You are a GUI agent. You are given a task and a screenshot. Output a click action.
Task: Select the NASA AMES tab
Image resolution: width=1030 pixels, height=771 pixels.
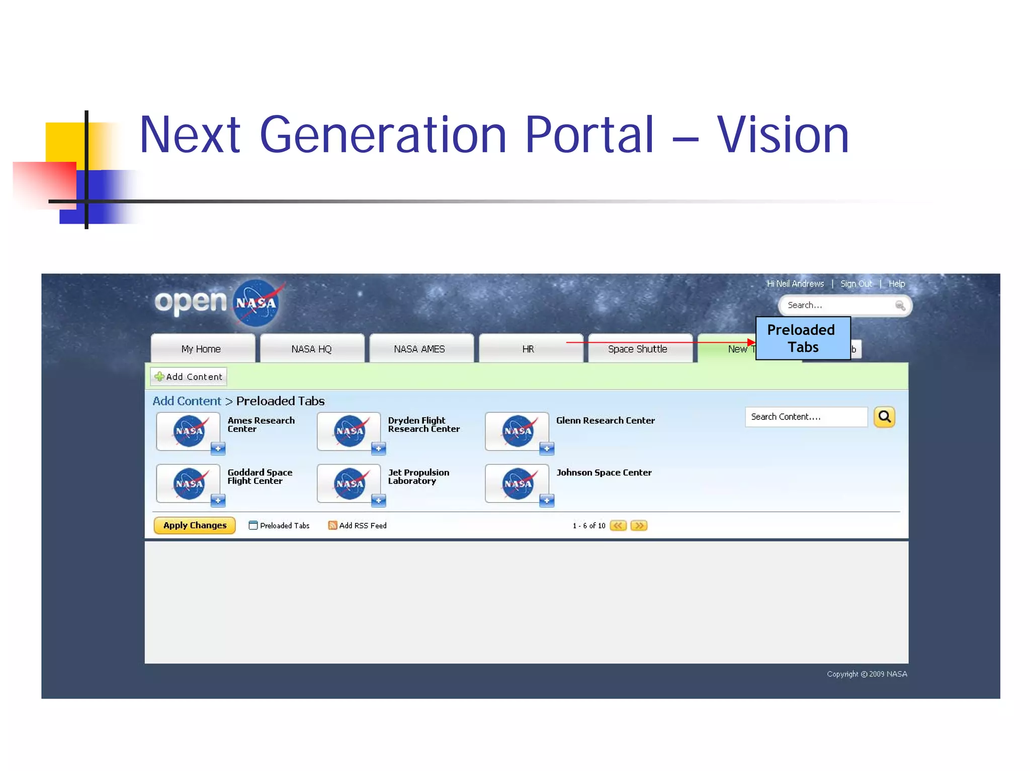pyautogui.click(x=419, y=349)
